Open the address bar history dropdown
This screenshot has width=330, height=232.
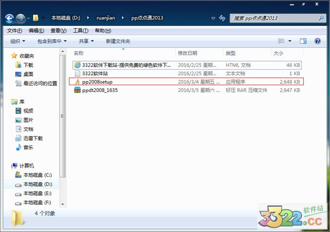pos(213,18)
